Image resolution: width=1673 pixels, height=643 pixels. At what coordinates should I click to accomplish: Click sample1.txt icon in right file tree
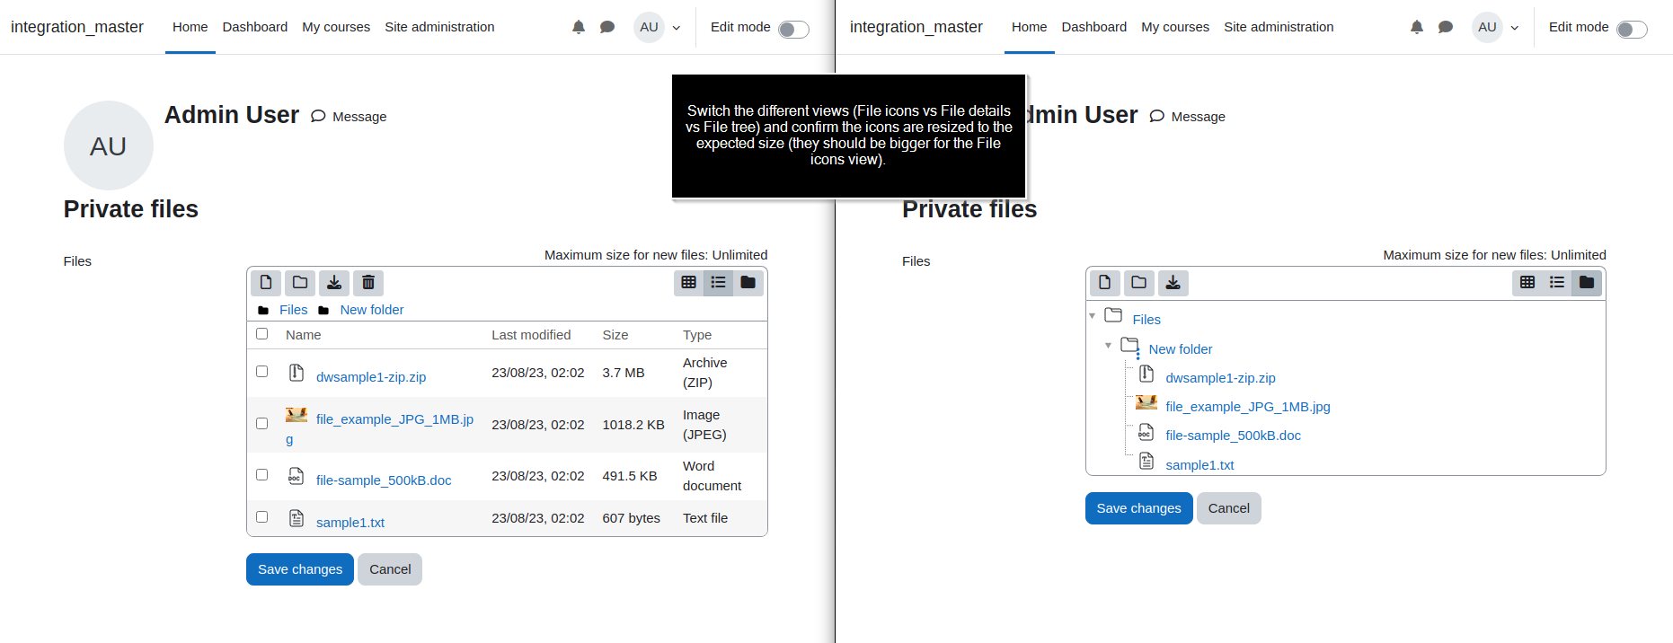coord(1146,461)
